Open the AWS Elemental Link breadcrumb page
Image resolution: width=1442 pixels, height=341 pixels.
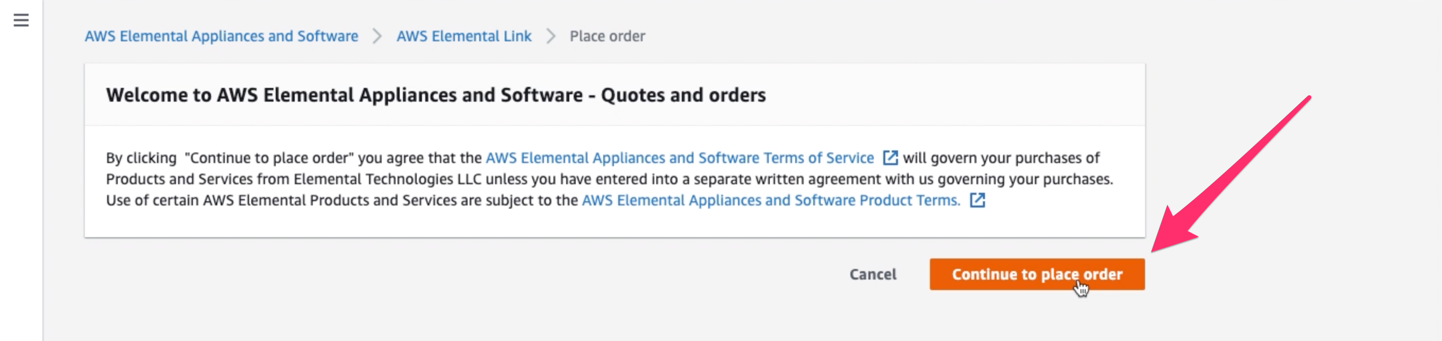pyautogui.click(x=463, y=36)
